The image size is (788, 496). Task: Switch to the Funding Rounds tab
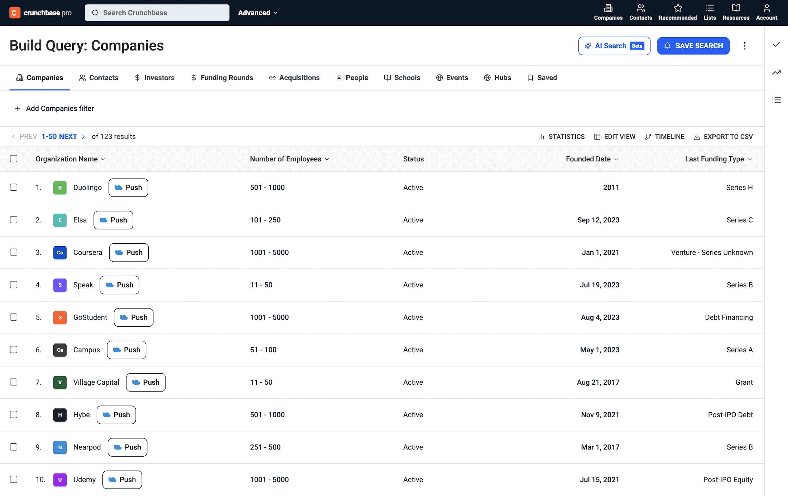click(222, 78)
